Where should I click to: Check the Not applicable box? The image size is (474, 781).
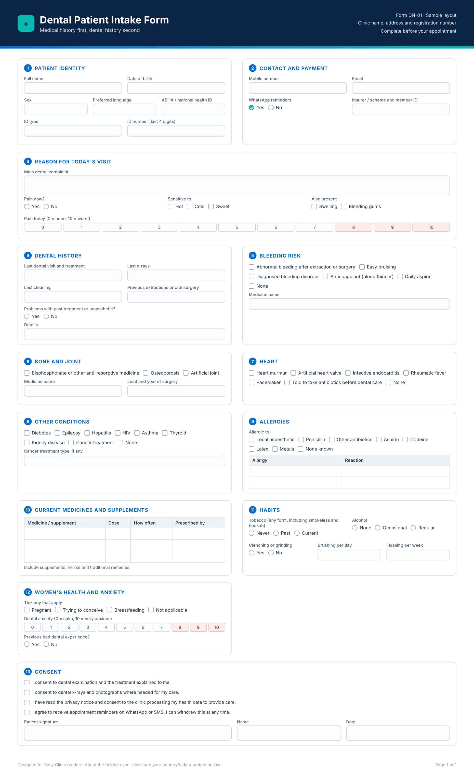[x=151, y=610]
